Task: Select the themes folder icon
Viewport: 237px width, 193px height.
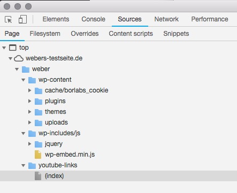Action: pyautogui.click(x=39, y=112)
